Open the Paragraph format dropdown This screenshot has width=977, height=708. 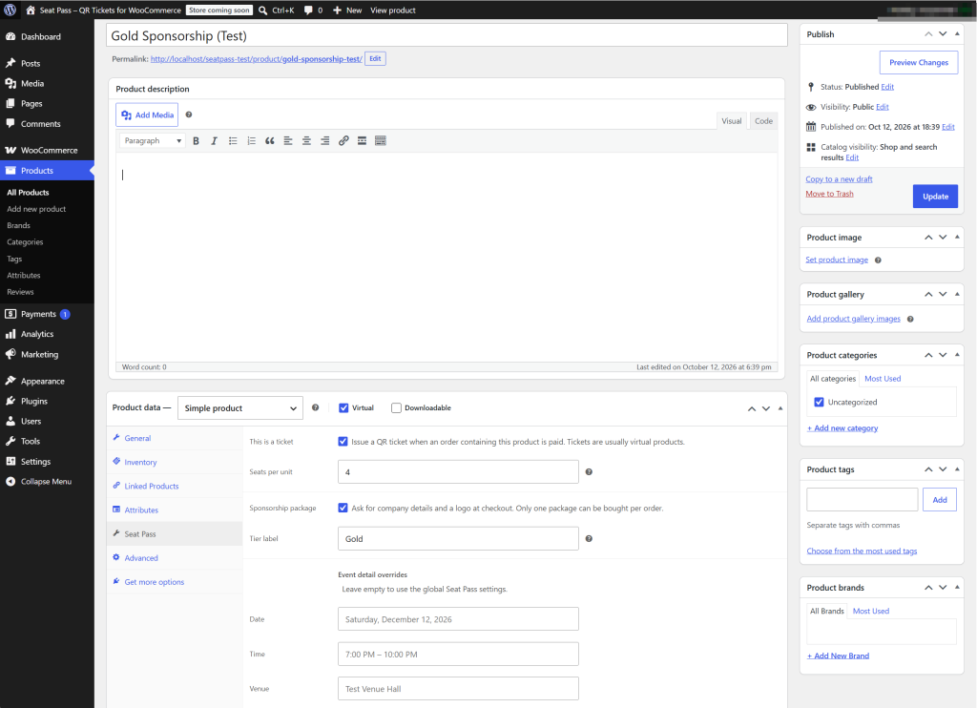153,141
